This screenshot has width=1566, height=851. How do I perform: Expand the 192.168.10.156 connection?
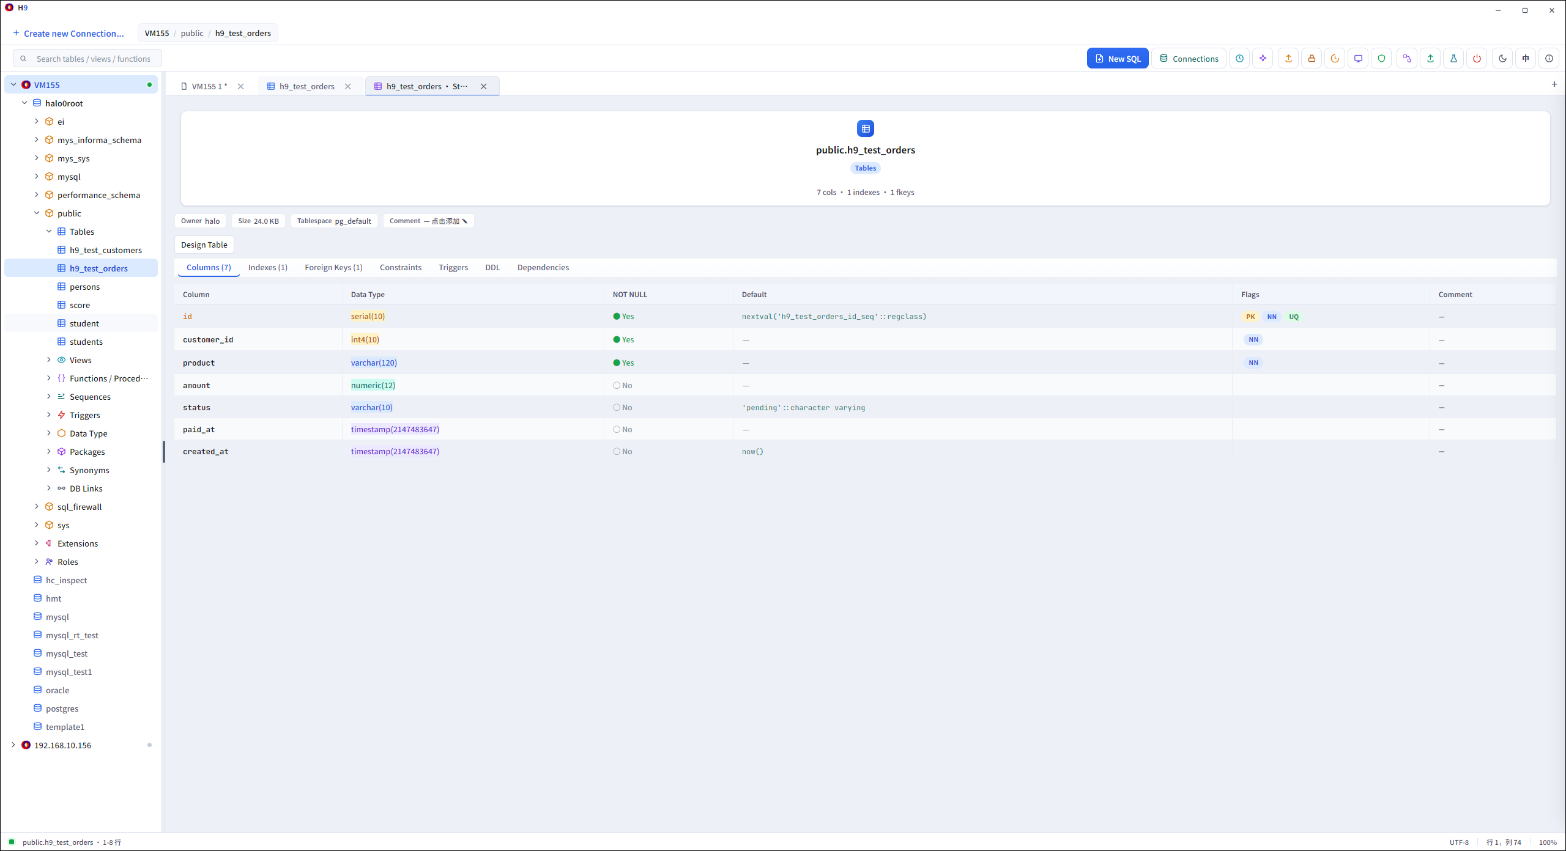point(13,745)
